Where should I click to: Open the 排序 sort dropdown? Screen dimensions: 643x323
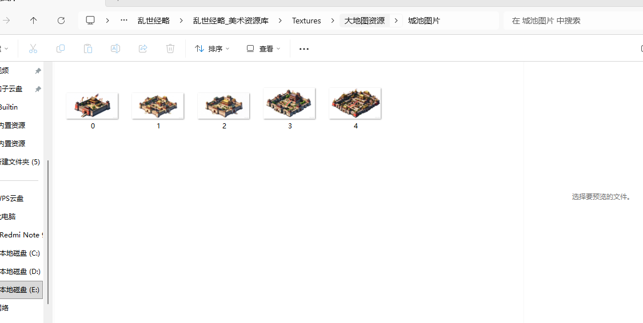[212, 49]
